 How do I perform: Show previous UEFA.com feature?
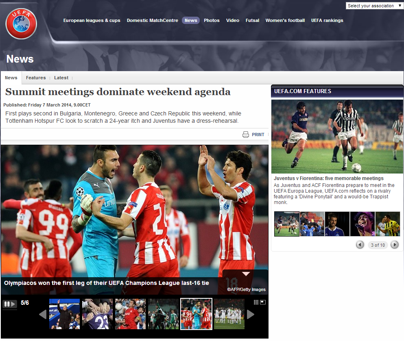(360, 245)
